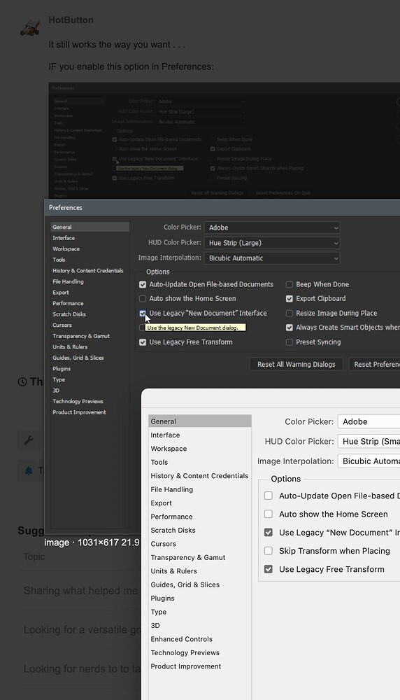Enable Preset Syncing checkbox
The width and height of the screenshot is (400, 700).
(x=290, y=342)
